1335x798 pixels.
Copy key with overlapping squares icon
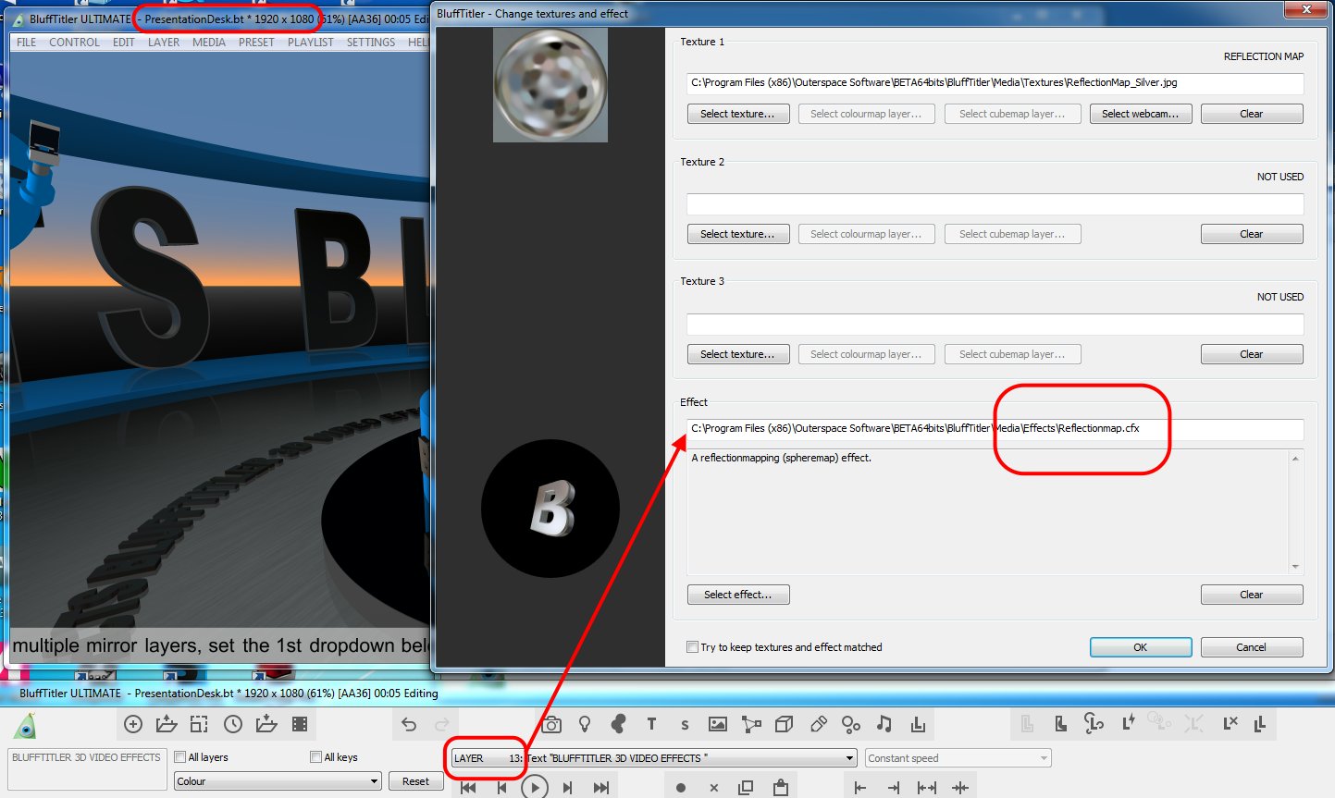coord(746,788)
